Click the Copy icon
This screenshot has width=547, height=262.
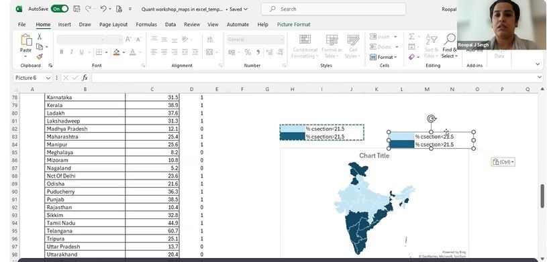pyautogui.click(x=40, y=47)
